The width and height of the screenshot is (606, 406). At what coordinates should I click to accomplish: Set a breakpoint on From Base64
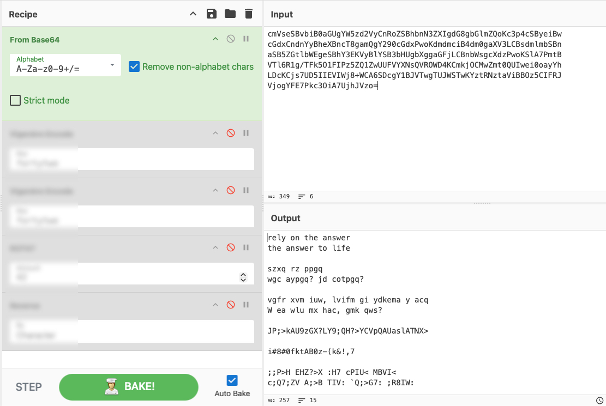pos(246,39)
